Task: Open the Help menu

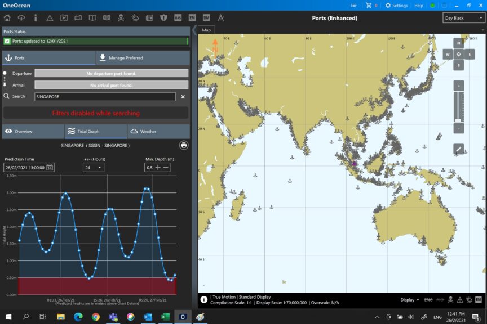Action: [x=419, y=6]
